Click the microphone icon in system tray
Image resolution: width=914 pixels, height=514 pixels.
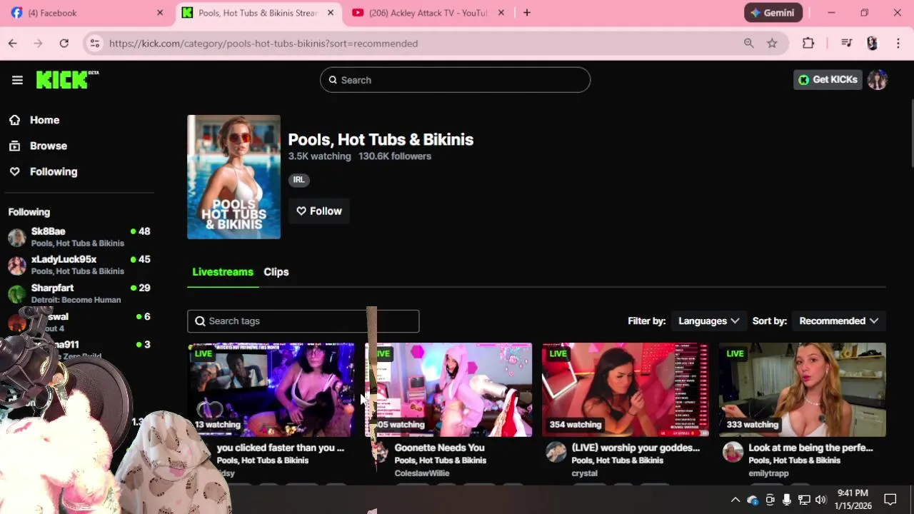(x=787, y=500)
